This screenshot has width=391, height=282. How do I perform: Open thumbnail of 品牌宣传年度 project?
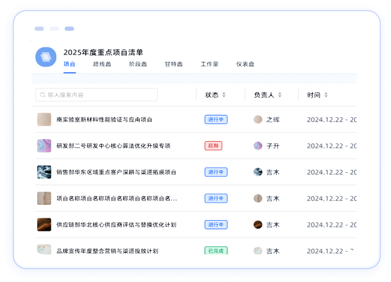(x=44, y=249)
